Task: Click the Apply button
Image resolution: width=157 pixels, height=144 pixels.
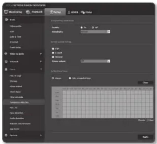Action: coord(145,137)
